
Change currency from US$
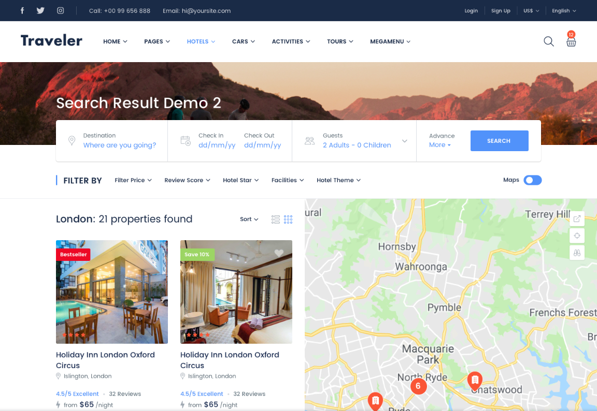coord(531,10)
